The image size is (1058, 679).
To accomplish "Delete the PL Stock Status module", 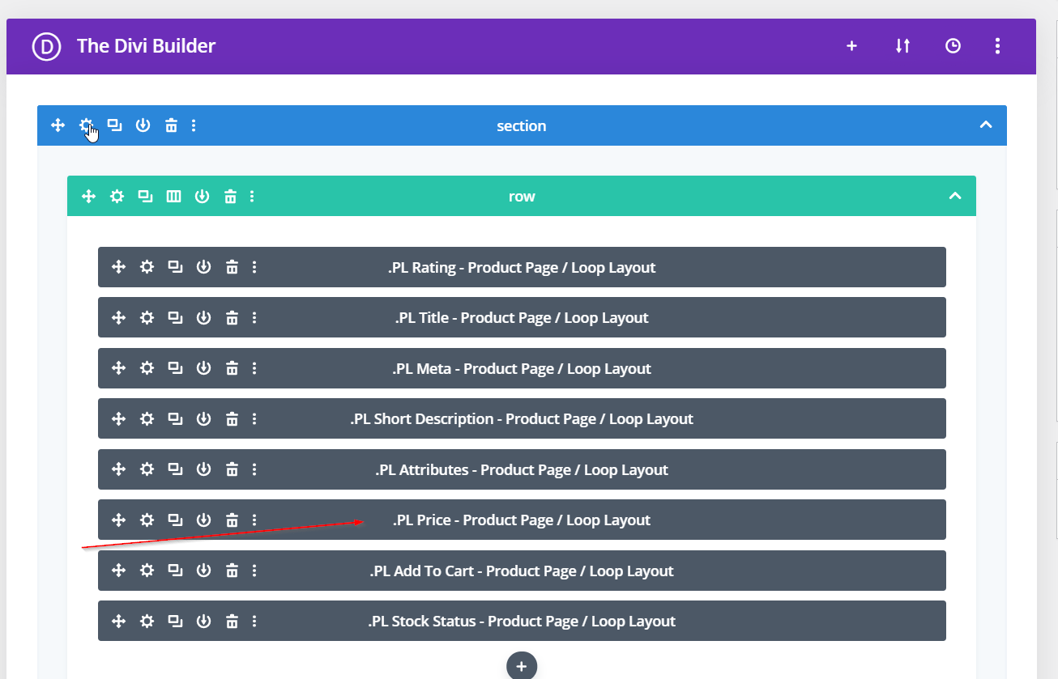I will pyautogui.click(x=232, y=621).
